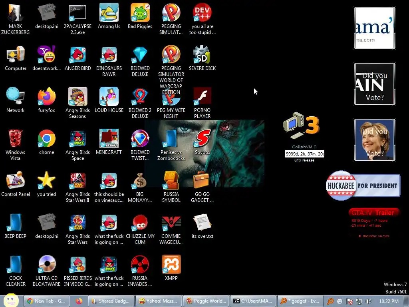Click the network tray icon

[x=359, y=301]
